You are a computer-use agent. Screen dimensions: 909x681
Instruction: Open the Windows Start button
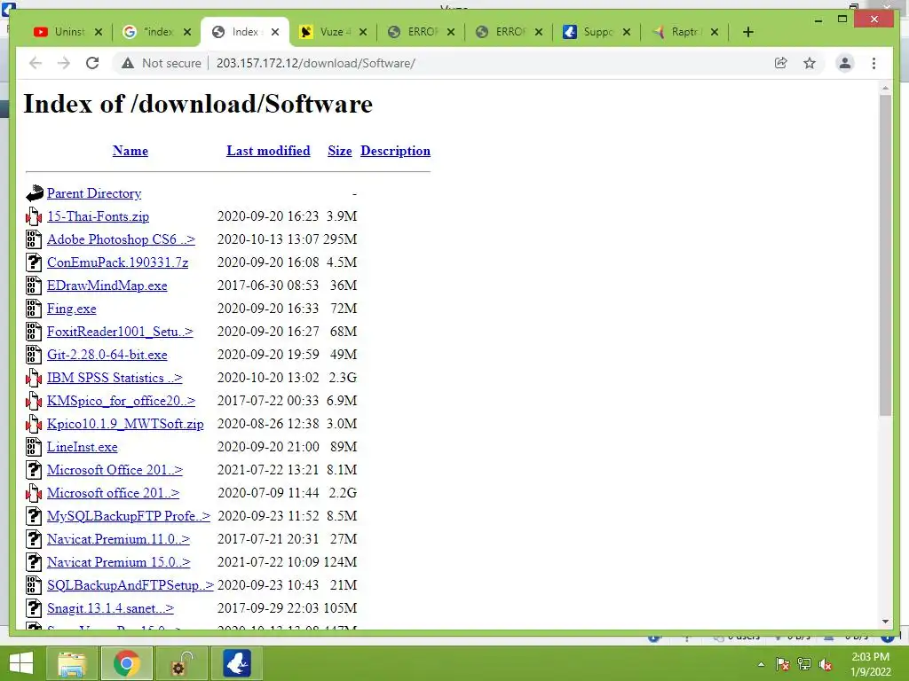click(21, 663)
